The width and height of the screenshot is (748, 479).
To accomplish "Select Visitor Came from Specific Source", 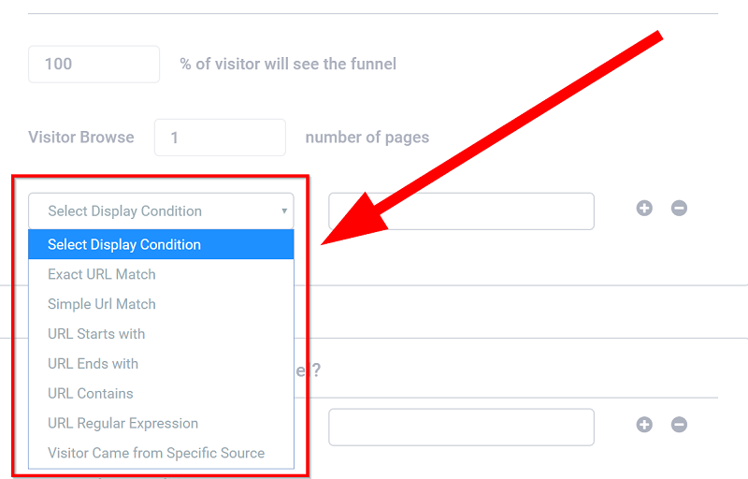I will [156, 454].
